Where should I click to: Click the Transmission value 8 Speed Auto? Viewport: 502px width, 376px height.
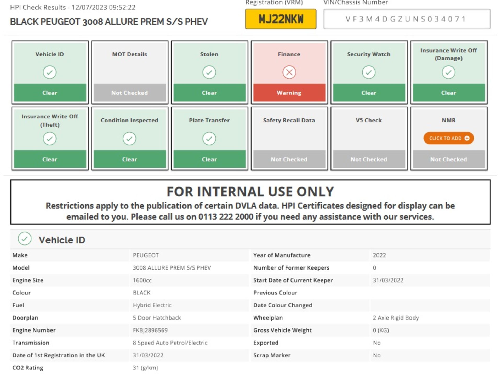pos(170,343)
